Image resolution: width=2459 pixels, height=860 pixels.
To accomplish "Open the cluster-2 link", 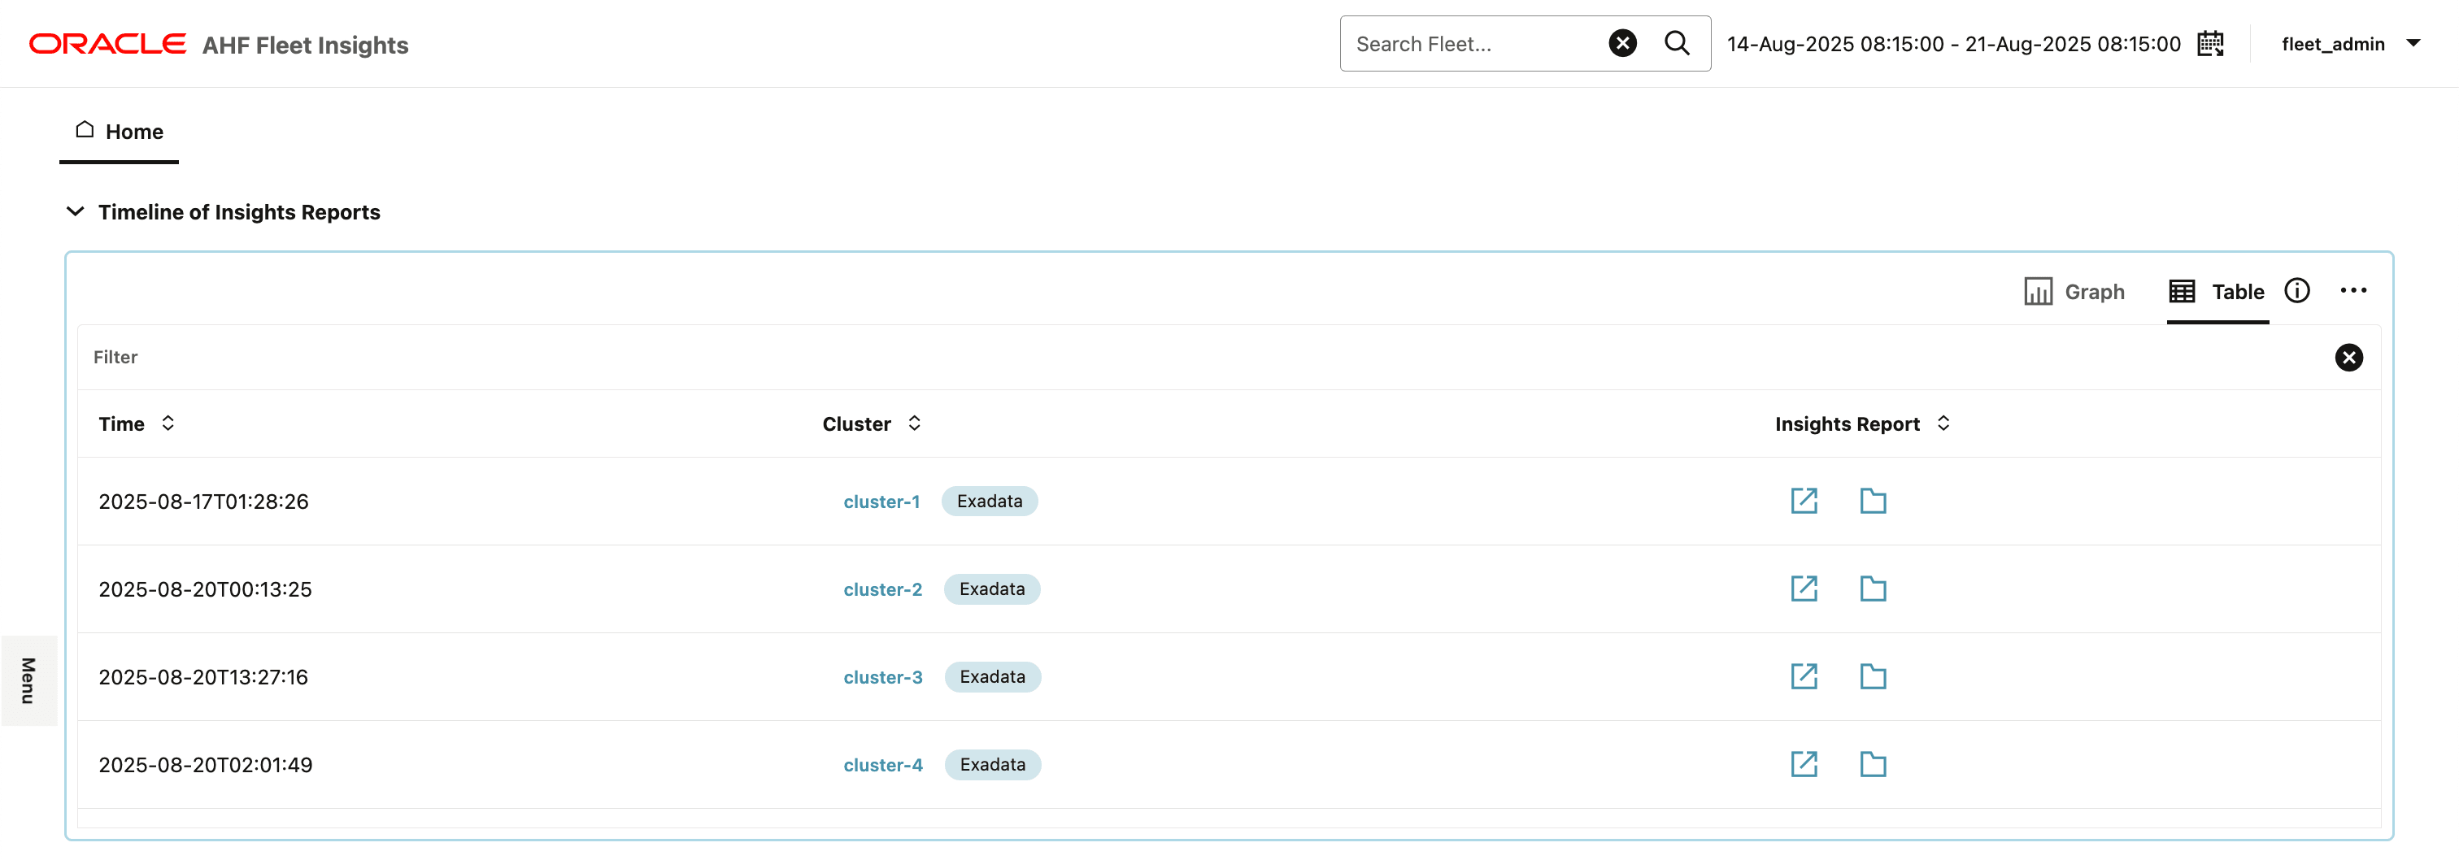I will [883, 590].
